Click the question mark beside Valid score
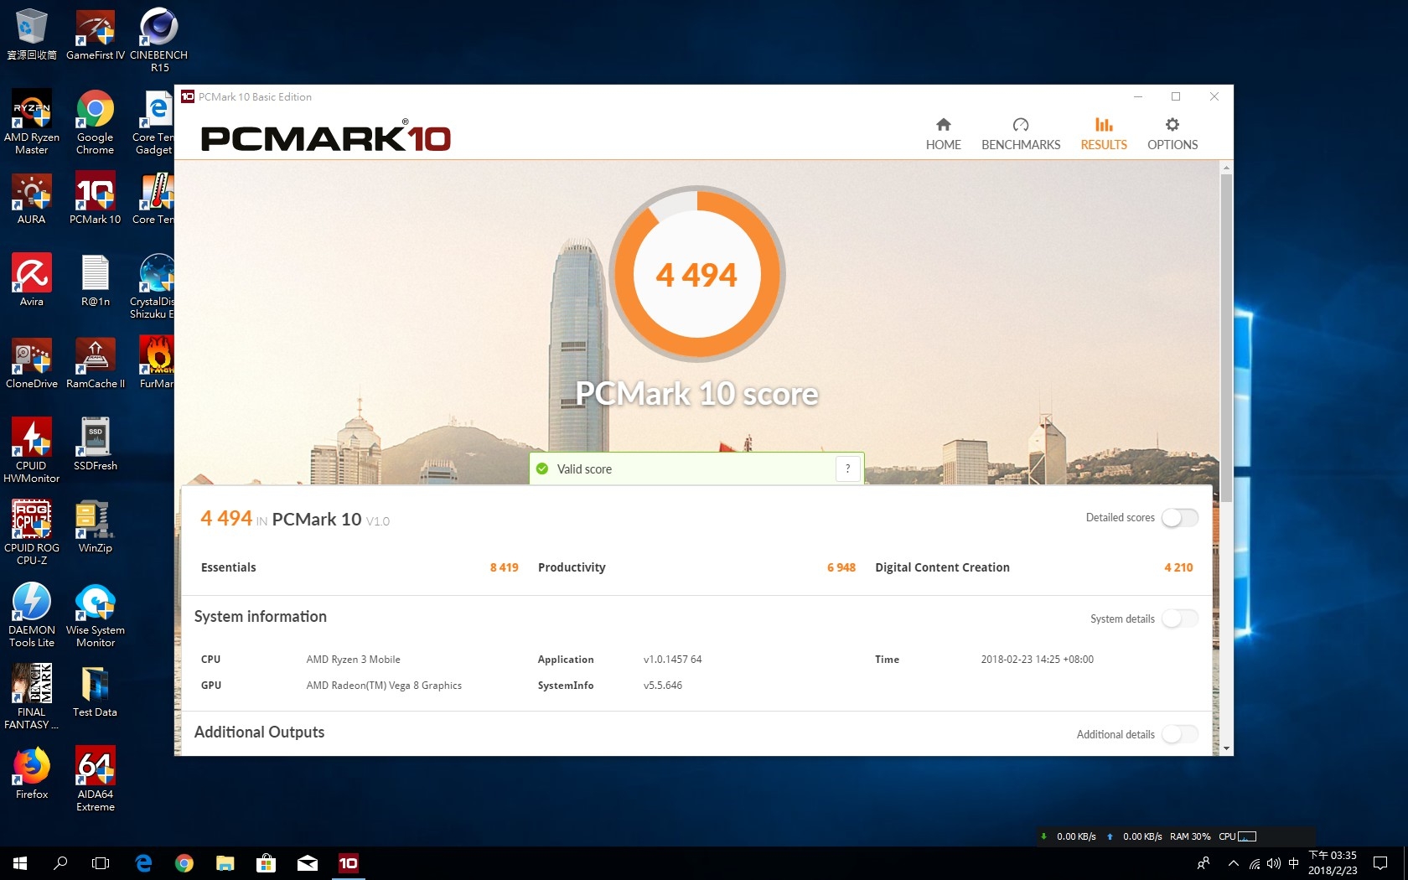 coord(847,468)
